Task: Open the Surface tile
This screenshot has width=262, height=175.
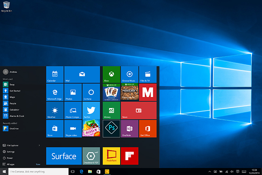Action: [x=64, y=156]
